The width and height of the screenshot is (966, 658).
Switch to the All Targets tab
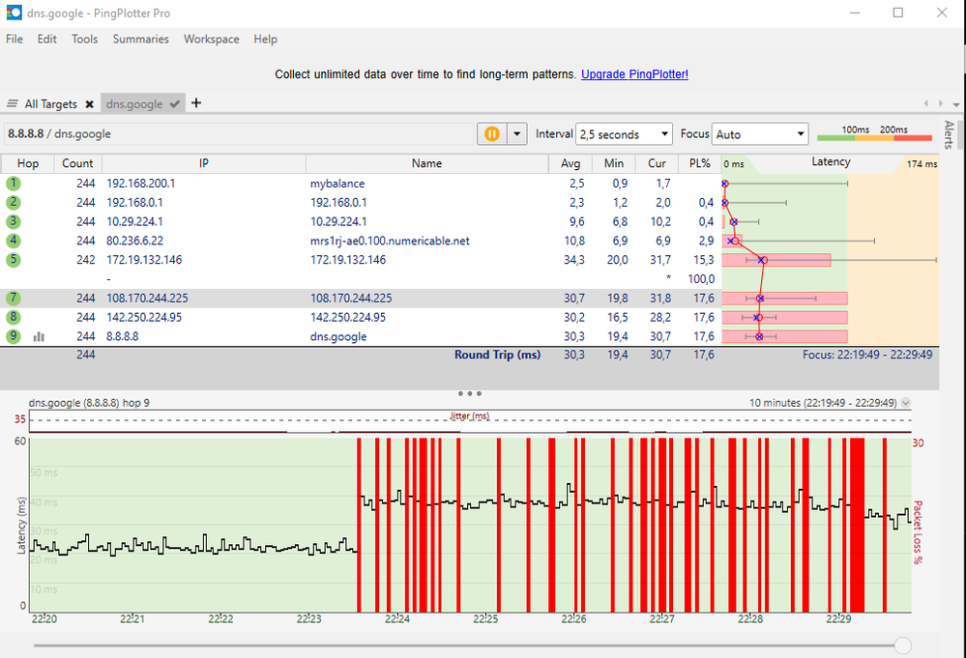tap(50, 104)
